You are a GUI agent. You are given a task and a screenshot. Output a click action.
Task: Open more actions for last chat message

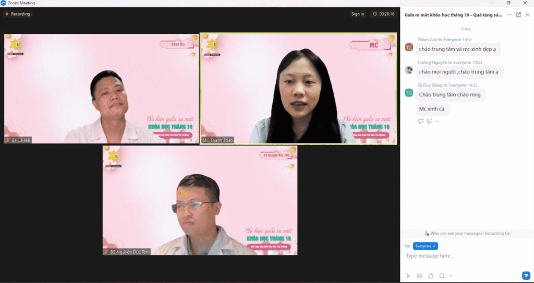click(x=438, y=121)
